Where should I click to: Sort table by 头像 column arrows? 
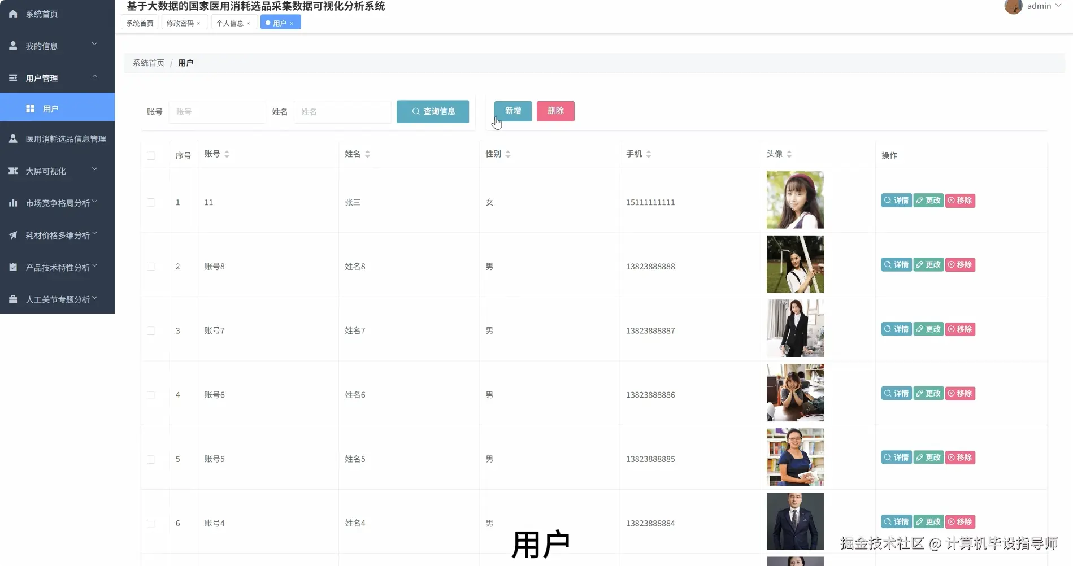[x=789, y=154]
